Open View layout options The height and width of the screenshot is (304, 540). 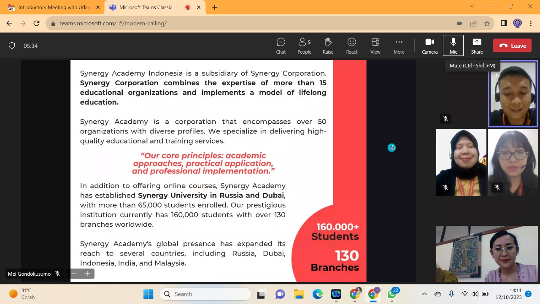click(375, 45)
